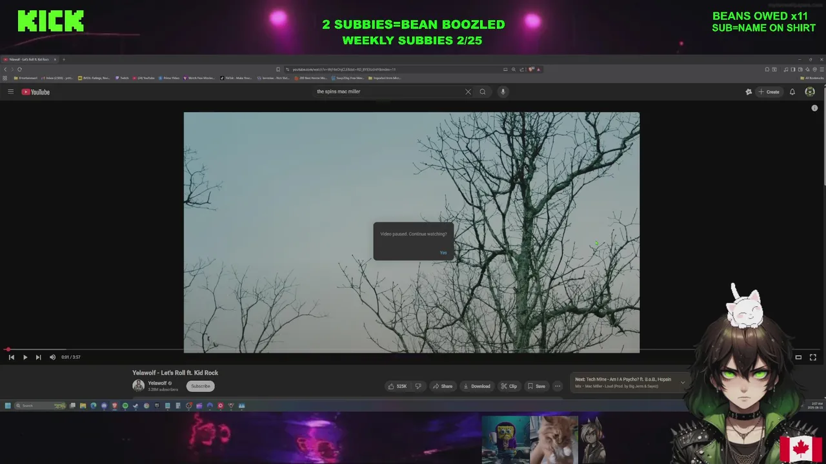The image size is (826, 464).
Task: Open the Yelawolf channel avatar
Action: pos(138,386)
